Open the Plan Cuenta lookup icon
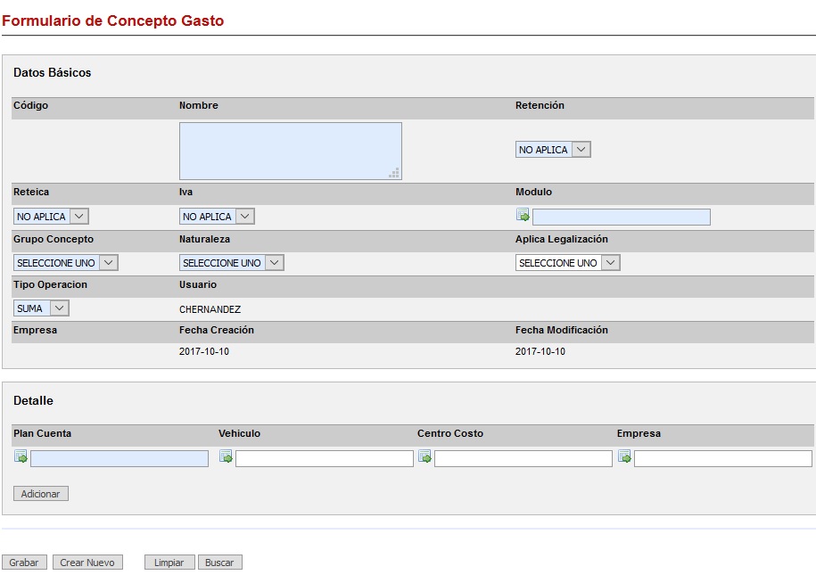Viewport: 816px width, 575px height. 21,457
